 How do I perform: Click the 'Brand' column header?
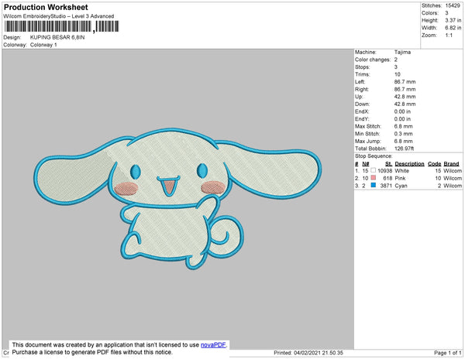[x=451, y=164]
